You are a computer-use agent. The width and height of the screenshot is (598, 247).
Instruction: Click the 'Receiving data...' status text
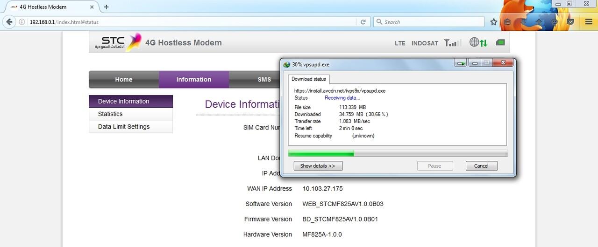[342, 98]
